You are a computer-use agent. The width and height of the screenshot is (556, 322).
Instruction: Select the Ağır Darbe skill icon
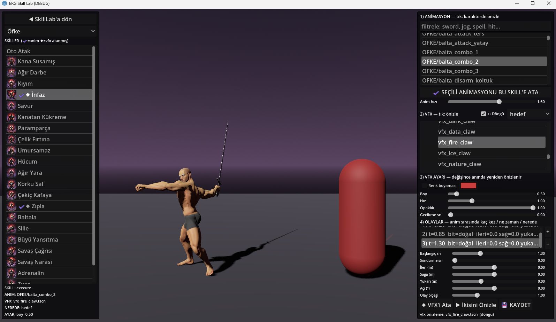12,73
